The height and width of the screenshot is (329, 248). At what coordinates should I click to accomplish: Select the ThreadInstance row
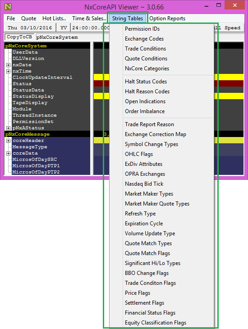tap(35, 115)
